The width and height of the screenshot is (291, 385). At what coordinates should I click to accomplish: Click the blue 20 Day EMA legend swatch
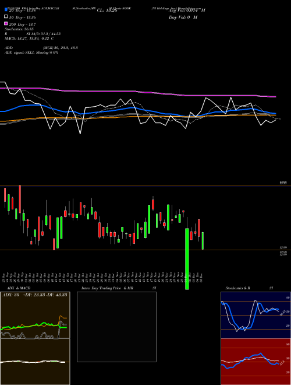6,10
